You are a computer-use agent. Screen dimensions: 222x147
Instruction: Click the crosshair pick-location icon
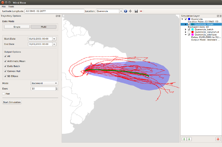[130, 11]
